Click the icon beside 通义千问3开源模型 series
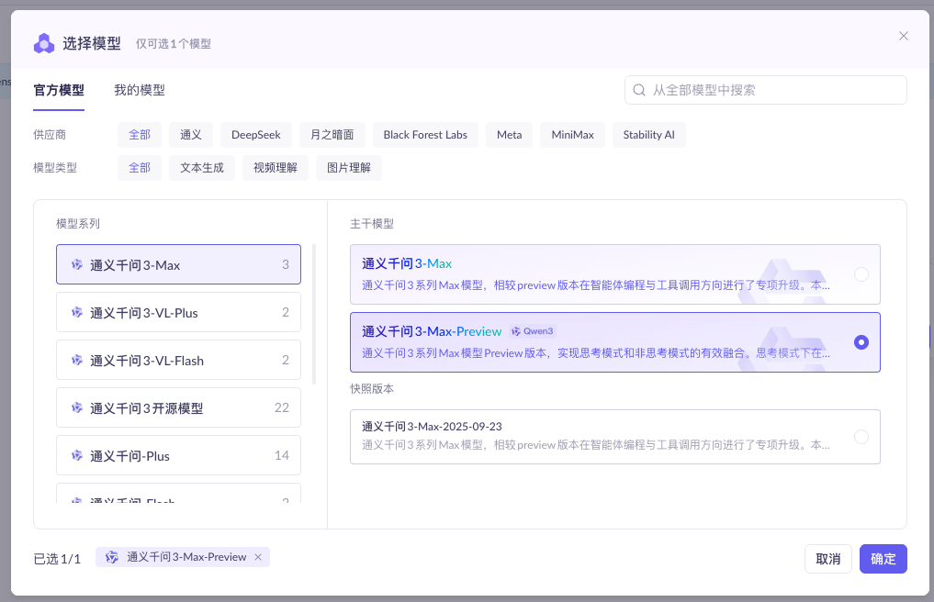934x602 pixels. tap(77, 407)
